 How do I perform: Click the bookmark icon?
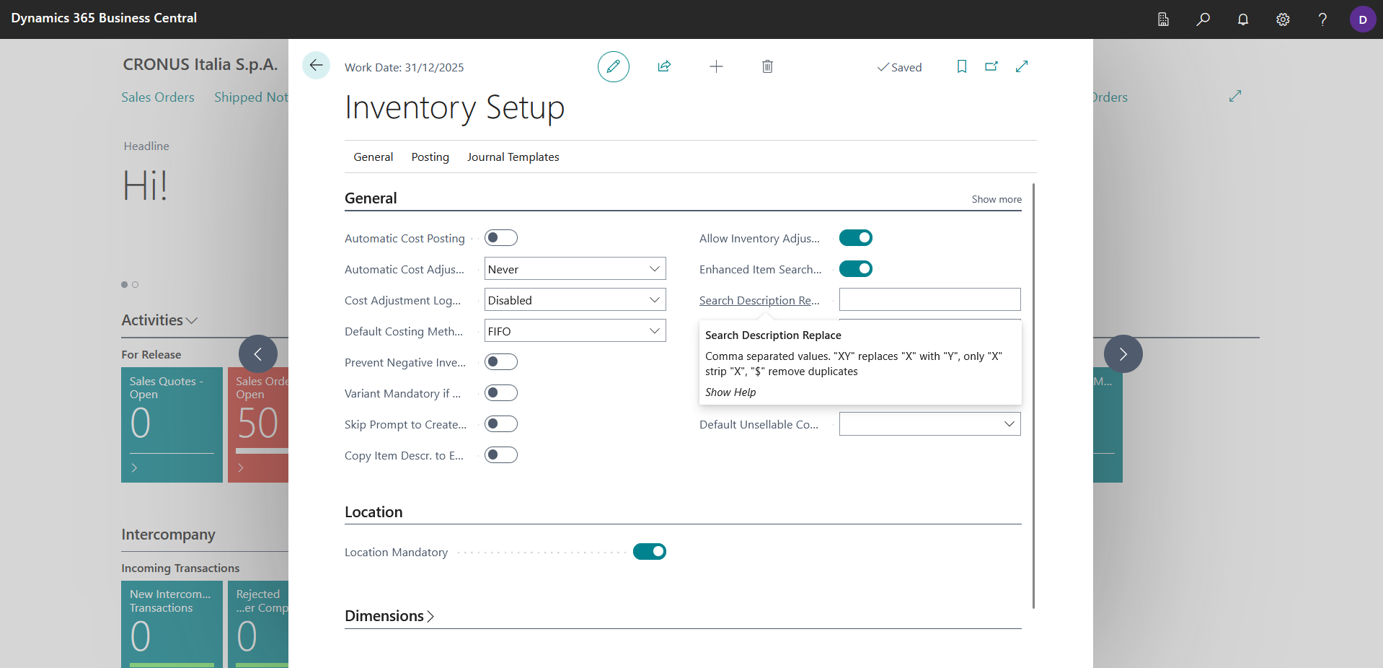pyautogui.click(x=961, y=66)
